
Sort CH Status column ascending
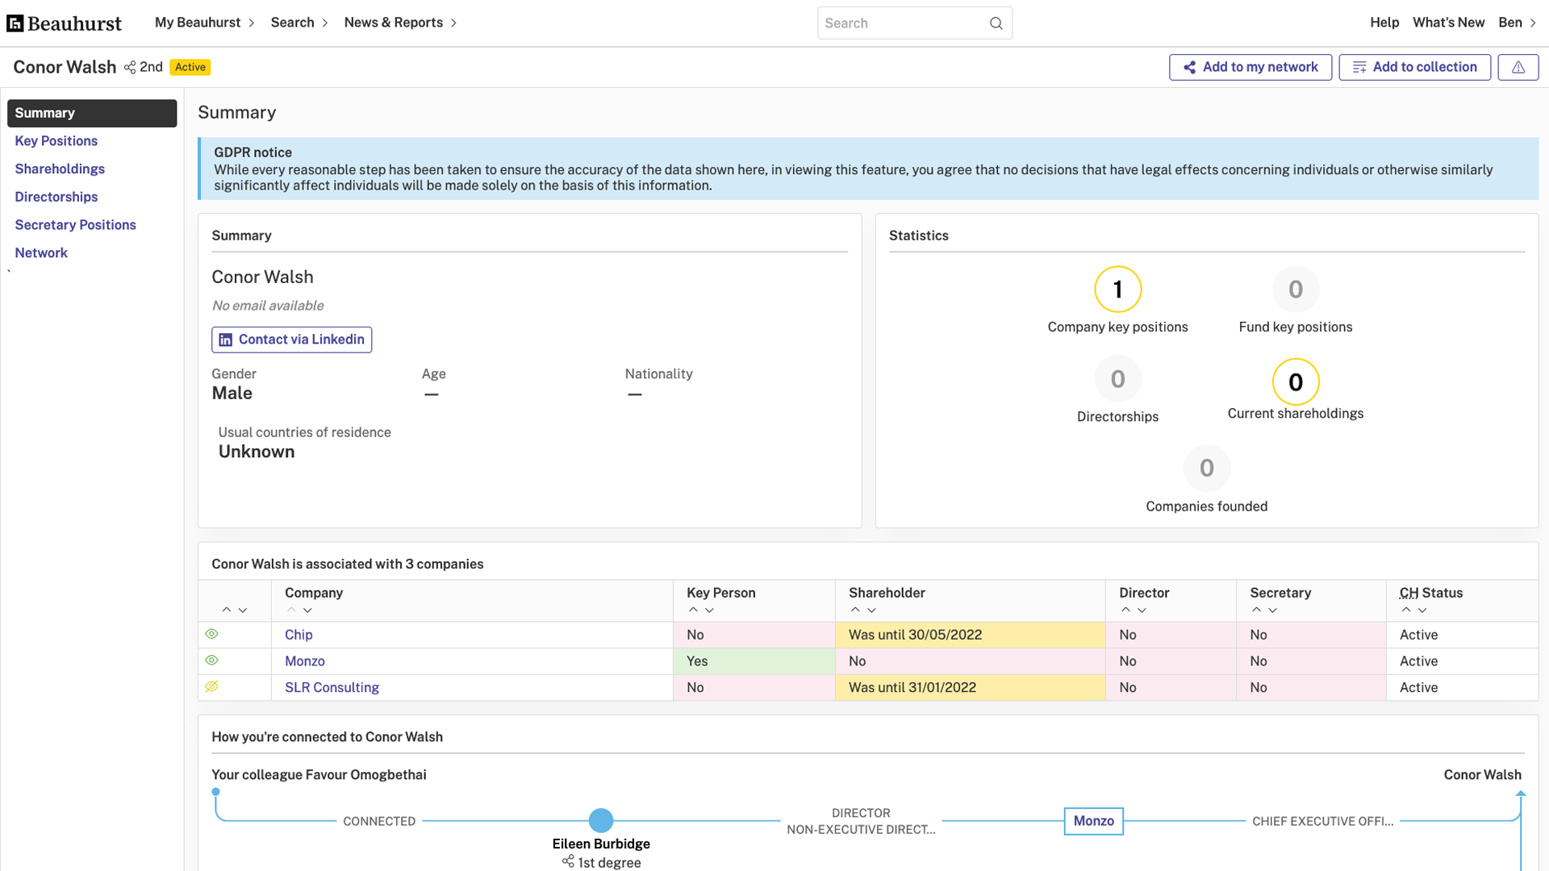coord(1406,611)
